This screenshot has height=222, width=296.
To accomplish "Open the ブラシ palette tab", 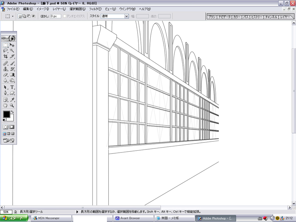I will point(212,17).
